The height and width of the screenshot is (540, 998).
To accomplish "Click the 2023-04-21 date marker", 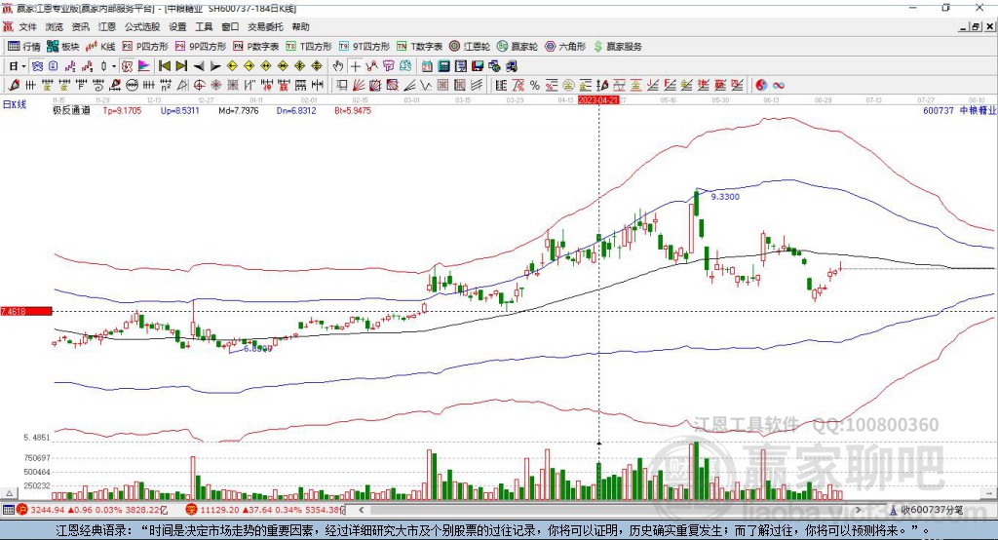I will tap(598, 100).
